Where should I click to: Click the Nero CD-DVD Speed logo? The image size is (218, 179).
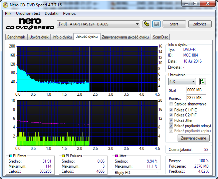click(30, 24)
